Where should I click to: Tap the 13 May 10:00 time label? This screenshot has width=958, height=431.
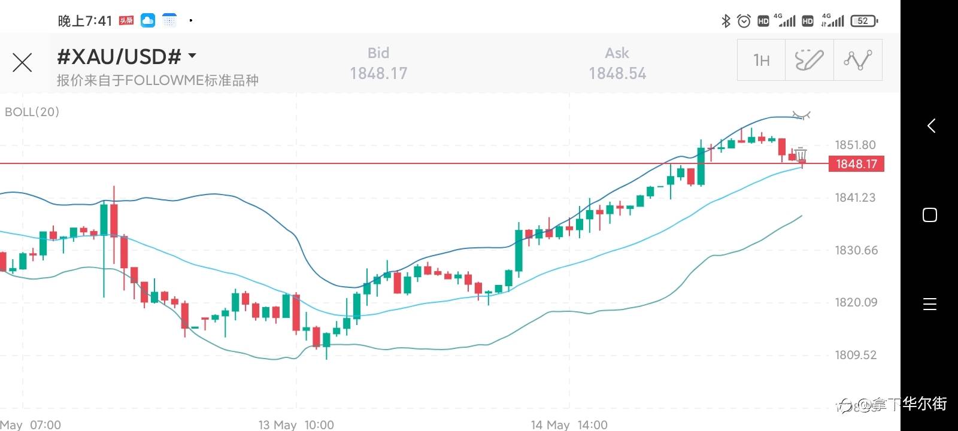pos(296,425)
